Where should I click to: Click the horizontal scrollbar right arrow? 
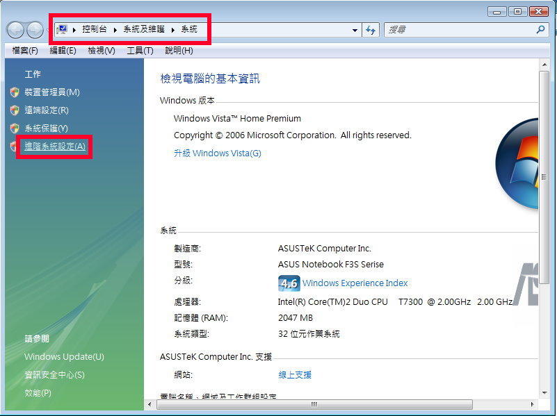(x=532, y=404)
